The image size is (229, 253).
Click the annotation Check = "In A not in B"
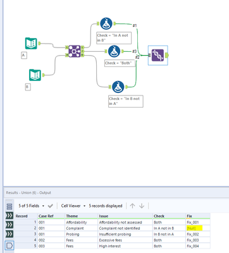pos(114,38)
